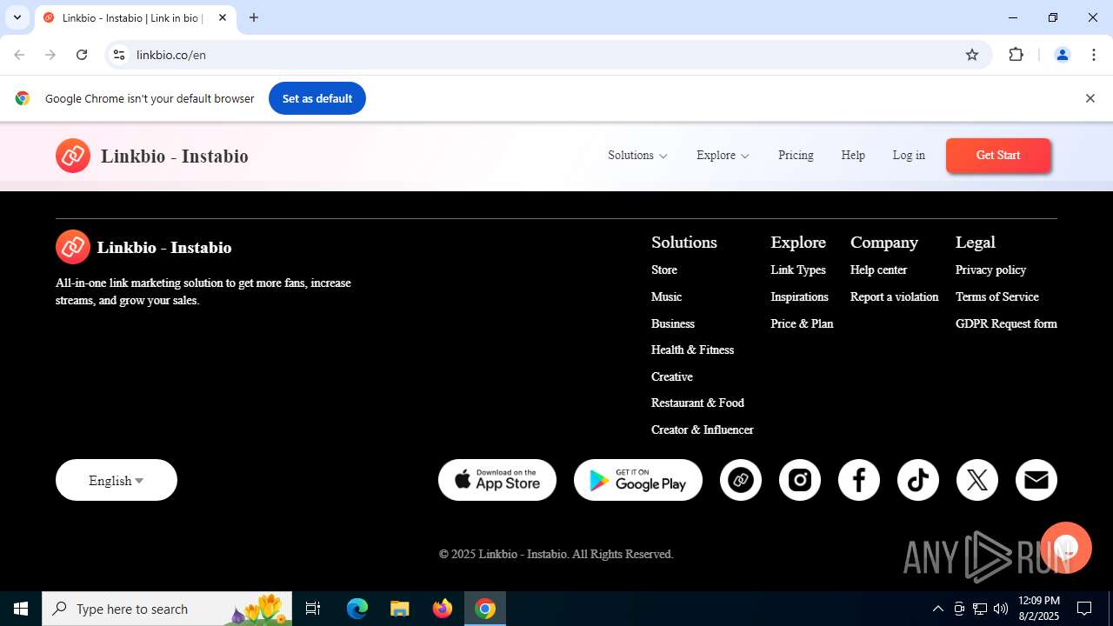The height and width of the screenshot is (626, 1113).
Task: Click the volume speaker tray icon
Action: point(1001,609)
